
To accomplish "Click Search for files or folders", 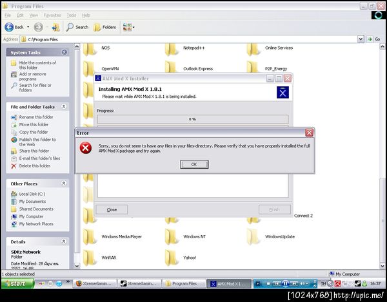I will 31,88.
